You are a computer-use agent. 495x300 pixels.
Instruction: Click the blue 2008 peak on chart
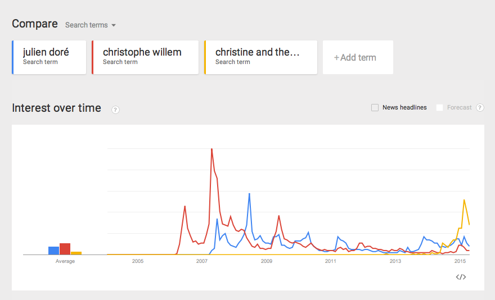249,194
